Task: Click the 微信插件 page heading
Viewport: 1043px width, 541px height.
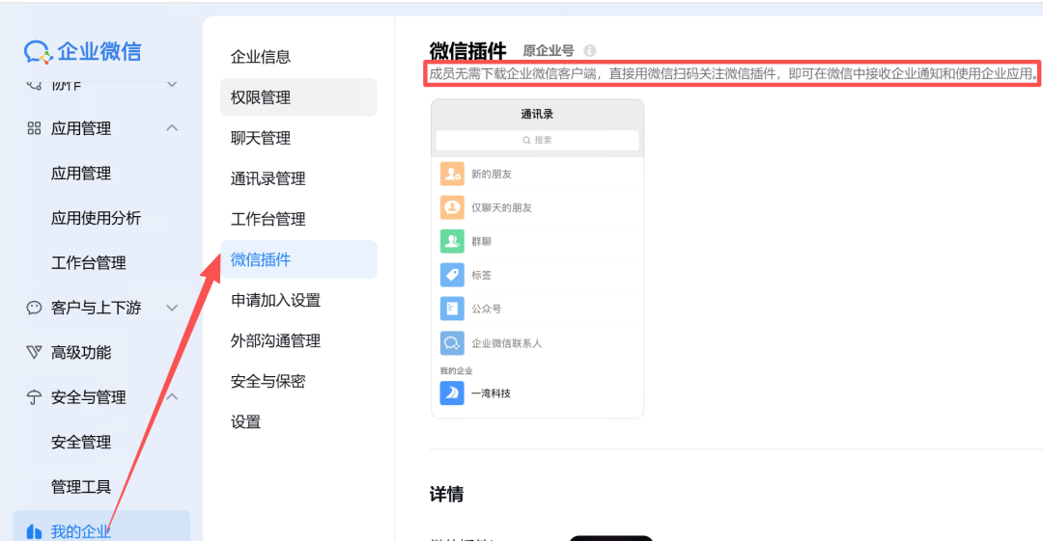Action: click(467, 50)
